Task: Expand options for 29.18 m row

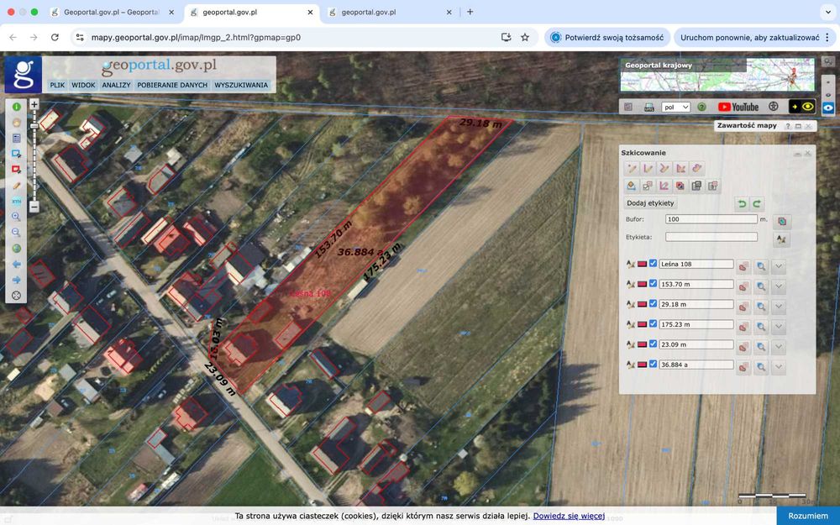Action: [x=779, y=307]
